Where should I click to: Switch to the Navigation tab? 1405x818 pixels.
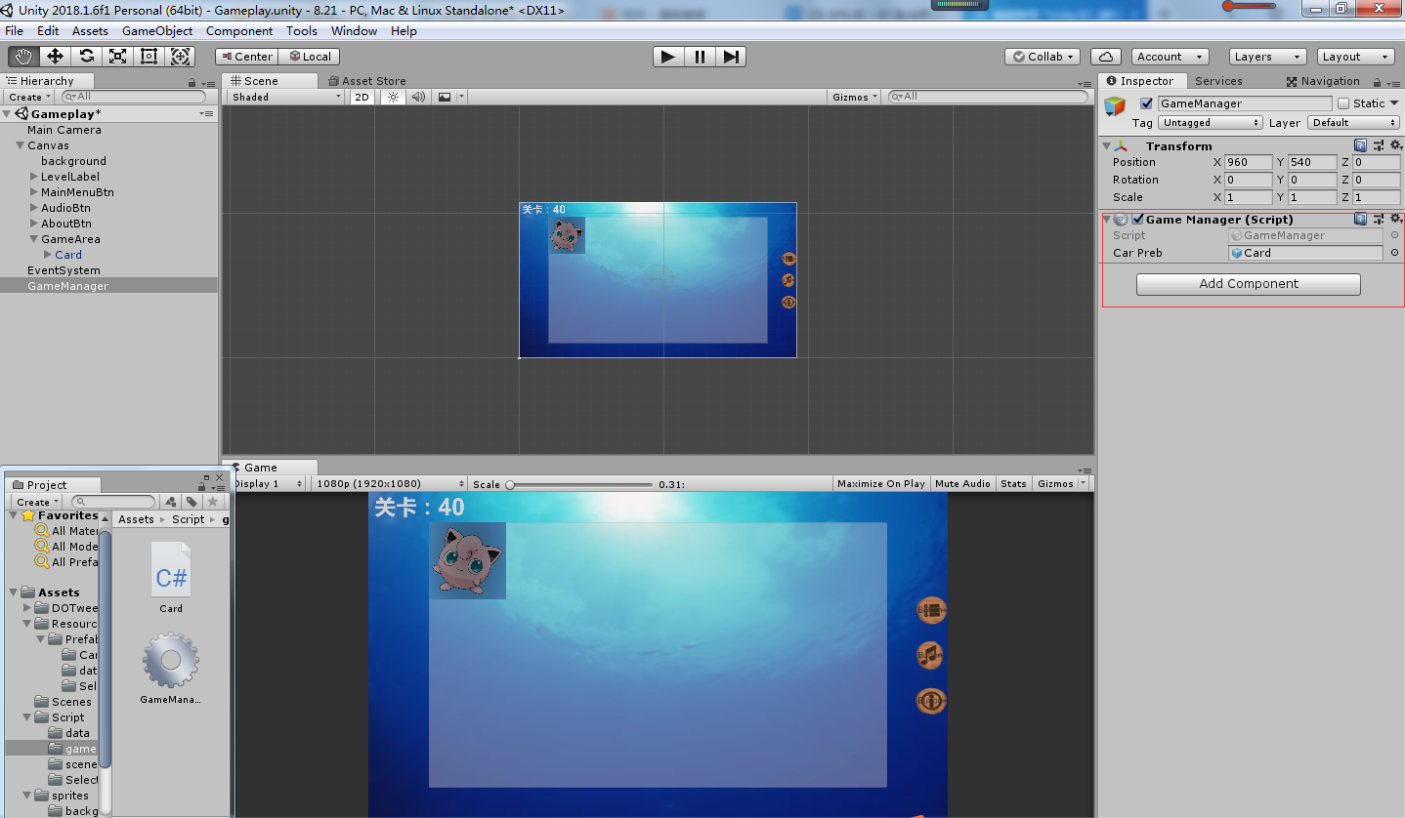coord(1323,81)
